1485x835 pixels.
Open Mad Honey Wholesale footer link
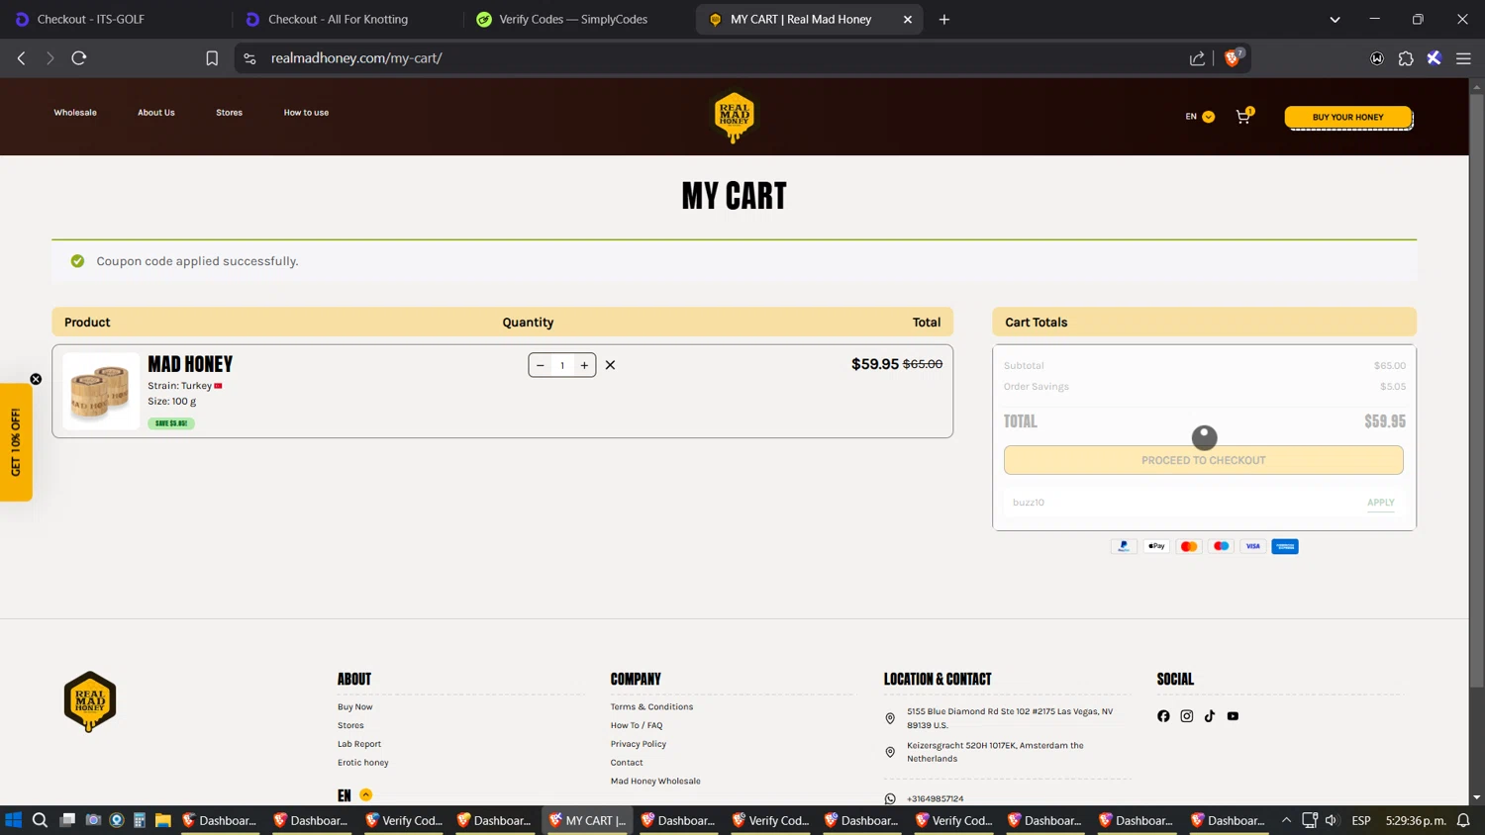click(655, 782)
